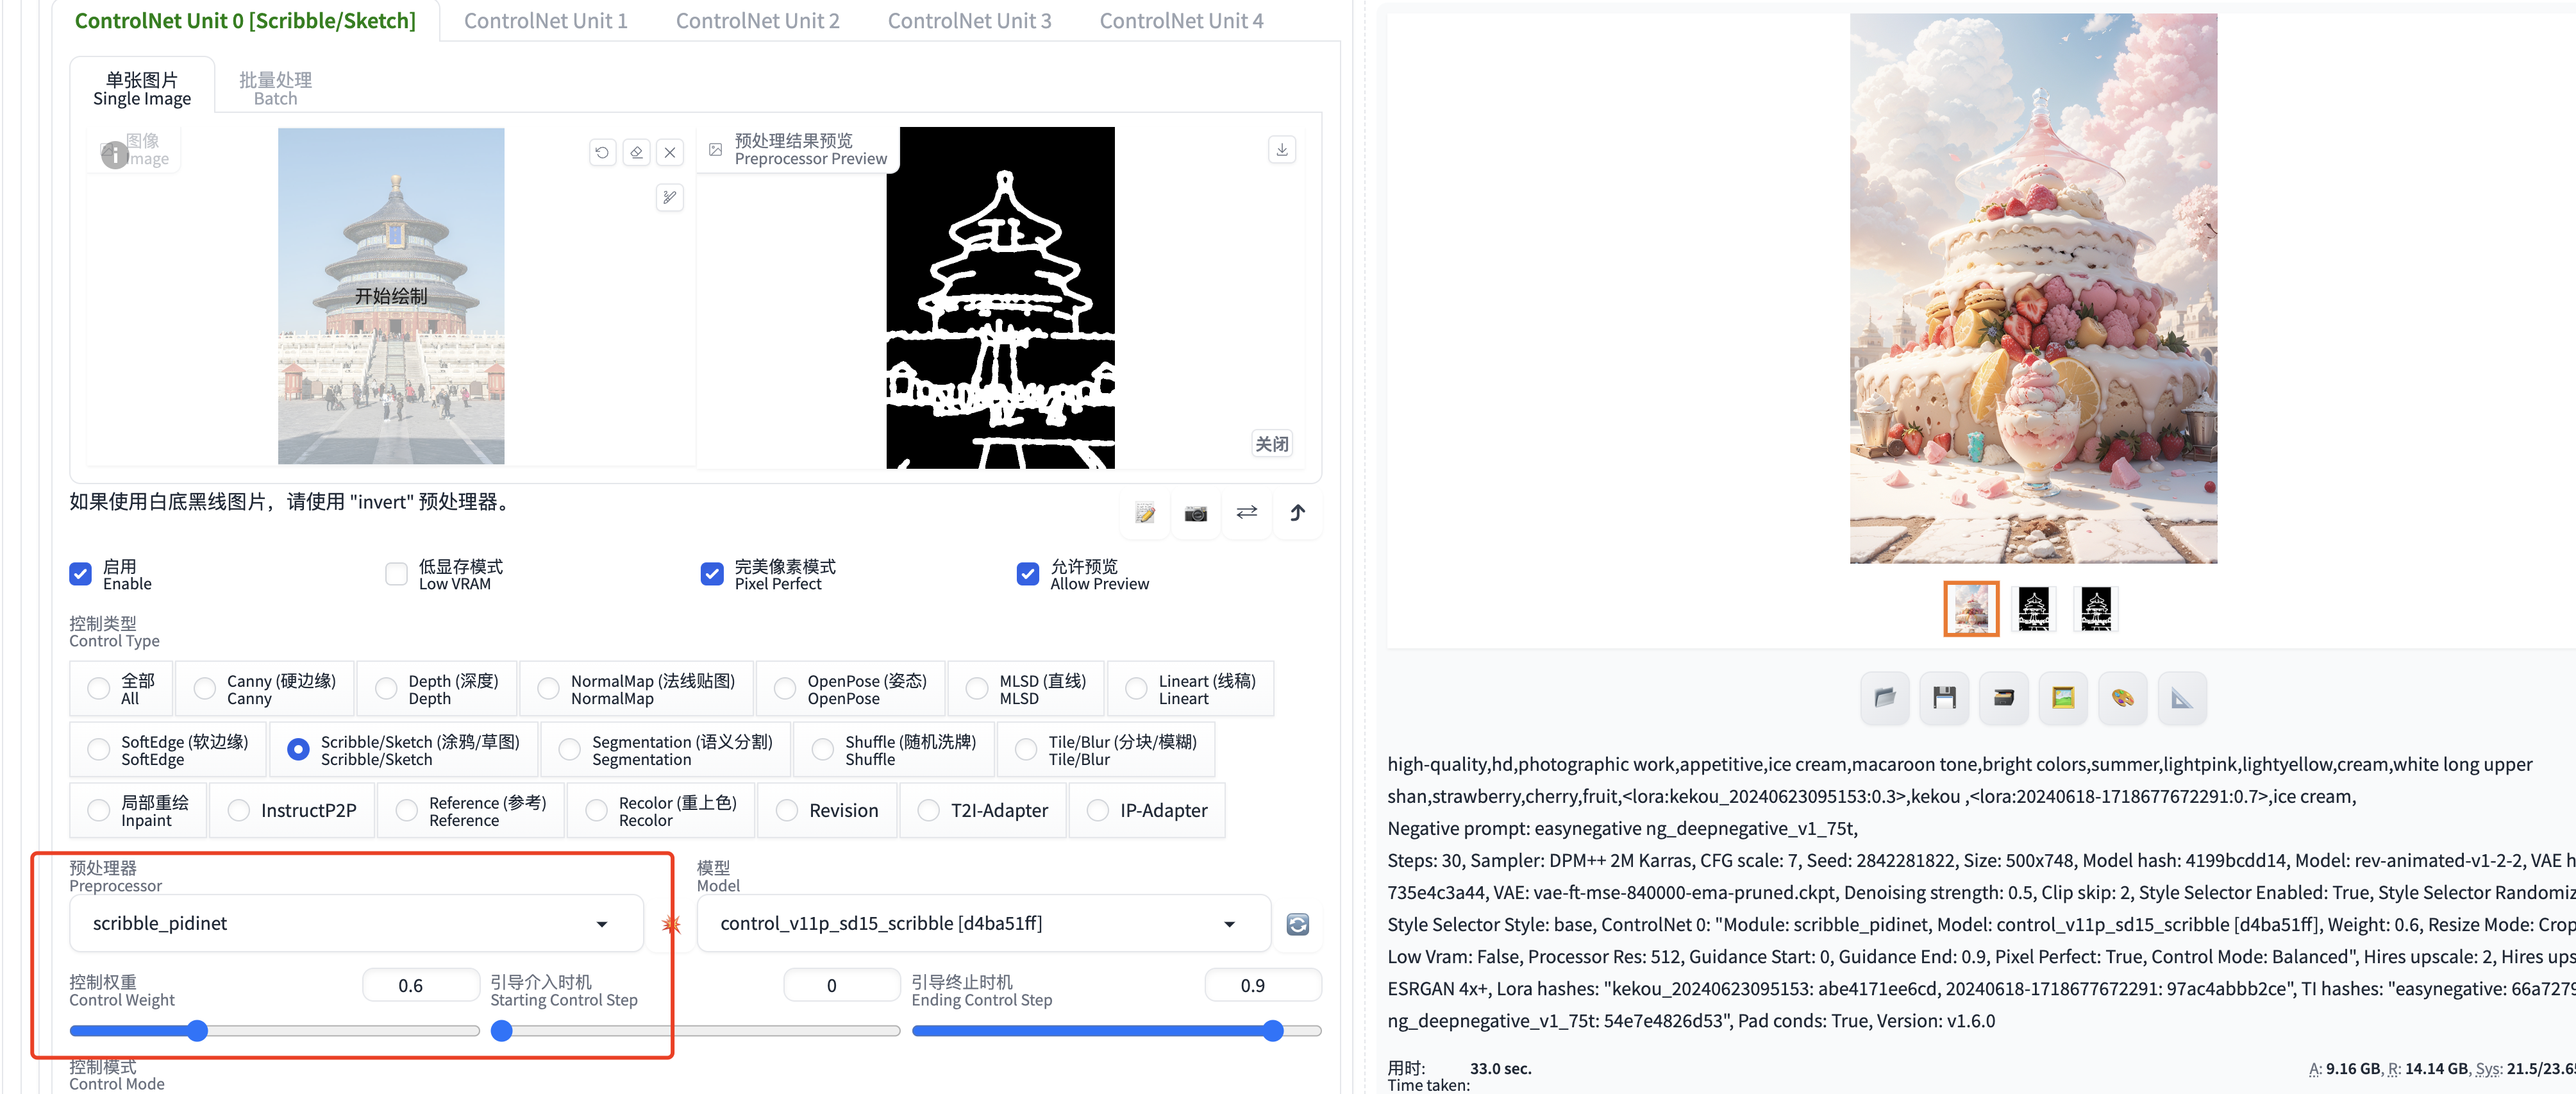Image resolution: width=2576 pixels, height=1094 pixels.
Task: Select the last scribble map thumbnail
Action: 2096,609
